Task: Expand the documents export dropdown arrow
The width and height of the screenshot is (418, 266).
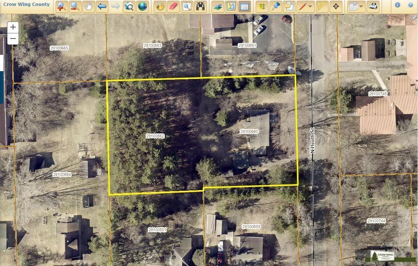Action: click(x=361, y=6)
